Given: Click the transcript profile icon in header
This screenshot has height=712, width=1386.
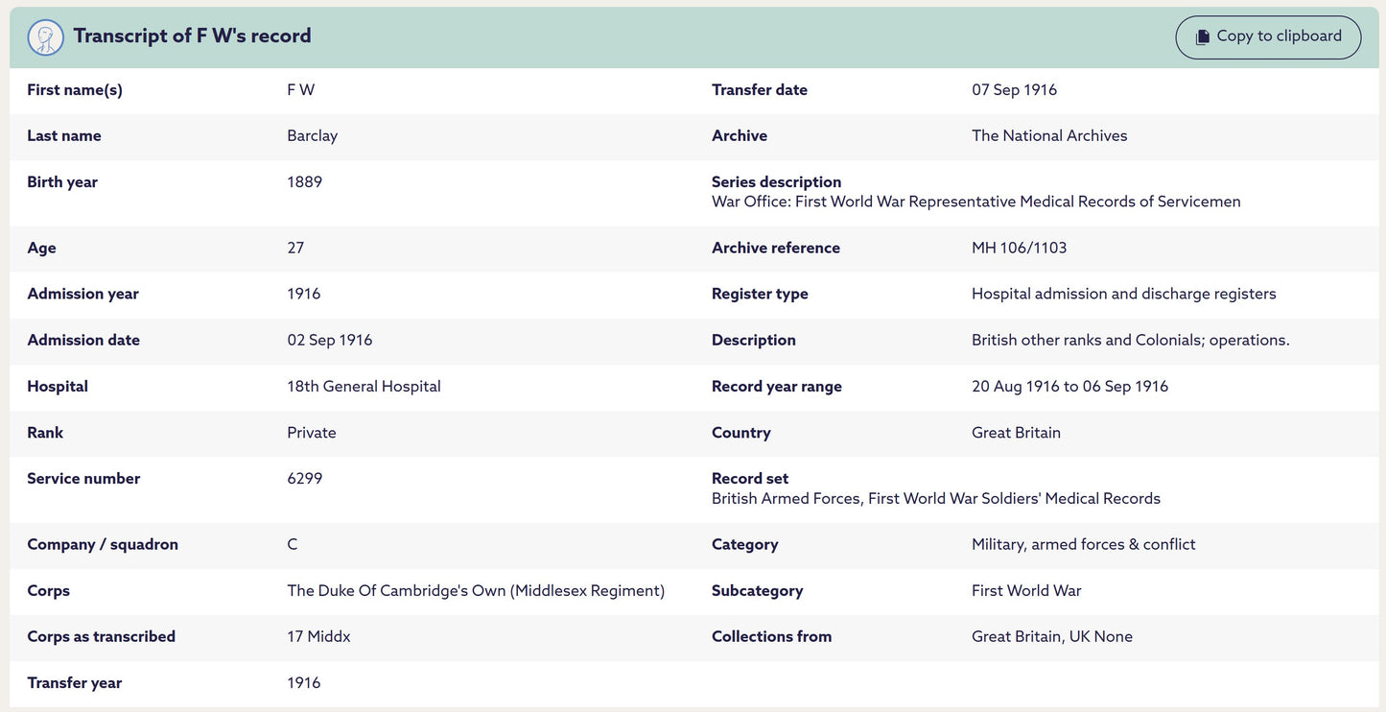Looking at the screenshot, I should [x=46, y=37].
